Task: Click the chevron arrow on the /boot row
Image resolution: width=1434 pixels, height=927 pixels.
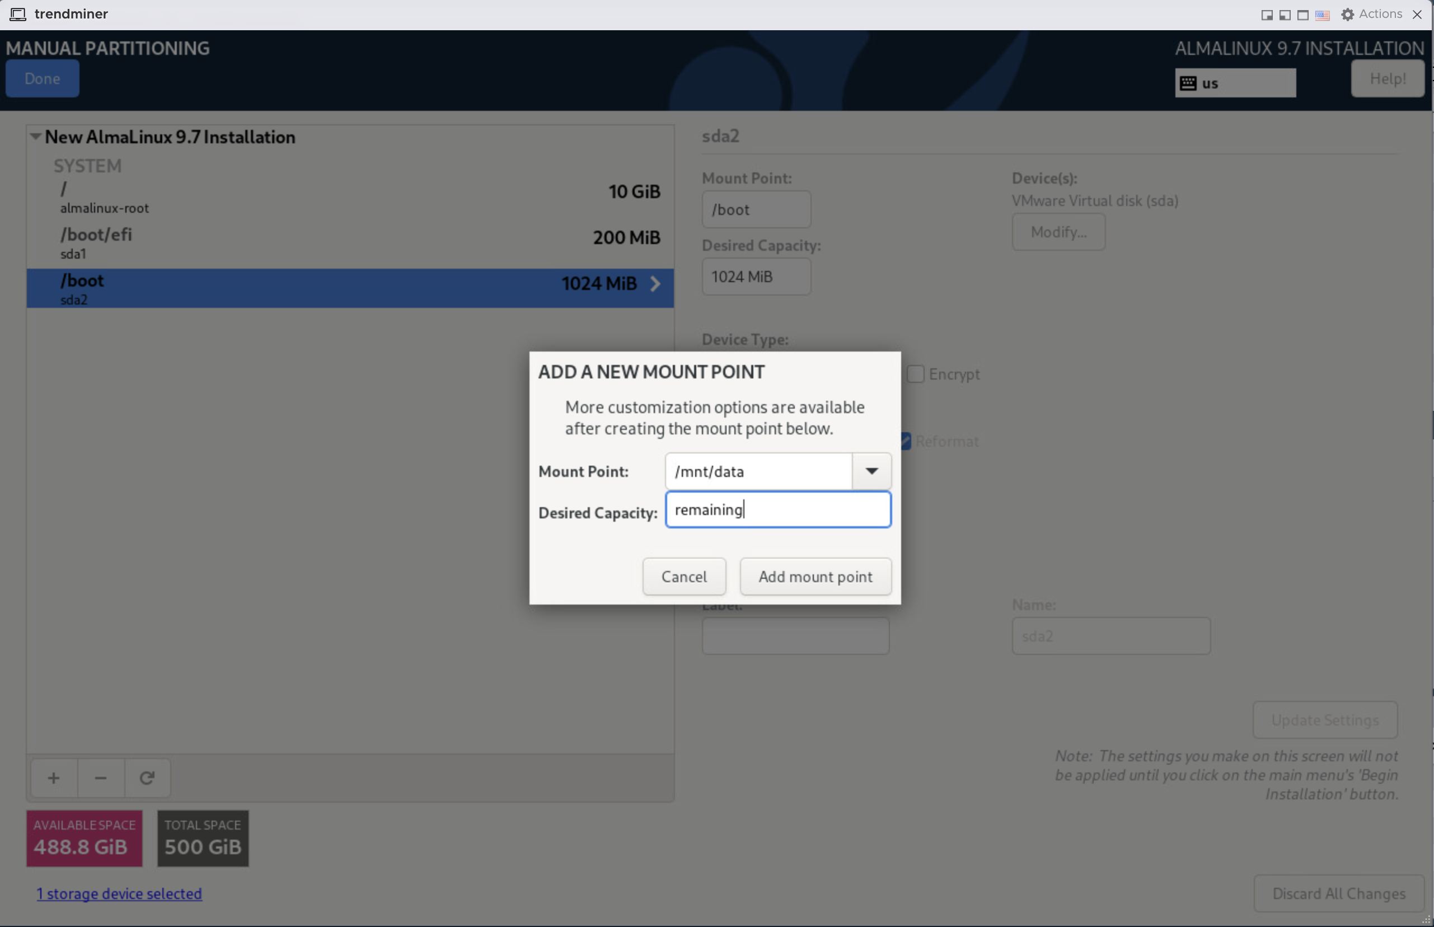Action: tap(655, 283)
